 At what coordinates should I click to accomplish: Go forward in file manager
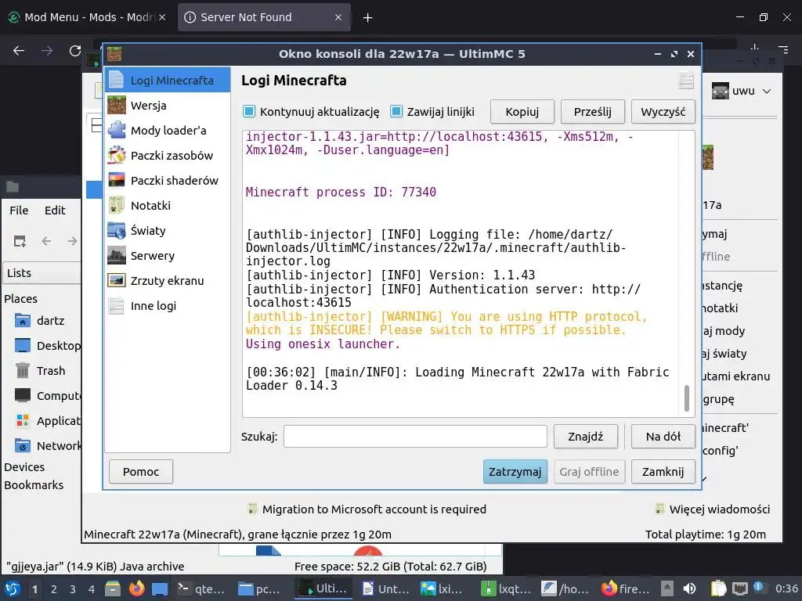click(x=73, y=241)
